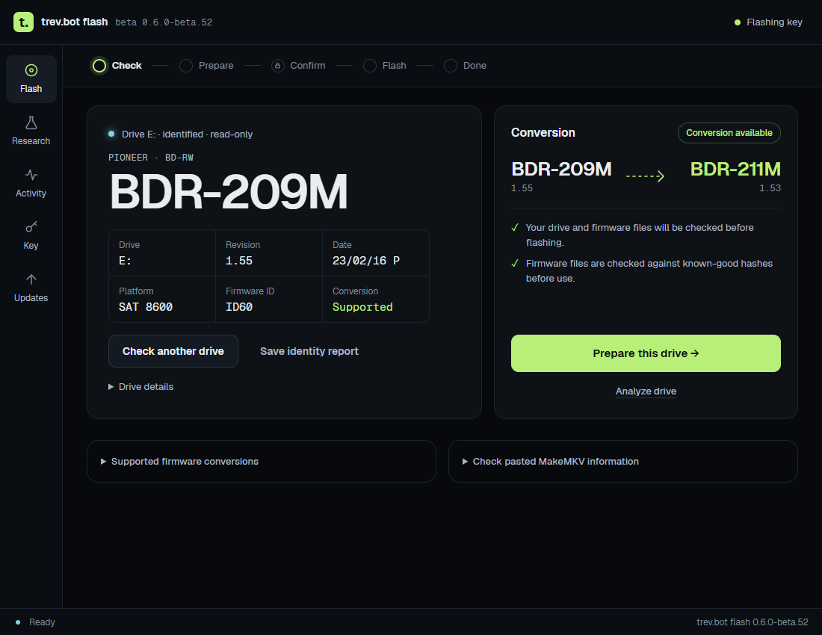Open the Research flask icon
Image resolution: width=822 pixels, height=635 pixels.
[31, 123]
